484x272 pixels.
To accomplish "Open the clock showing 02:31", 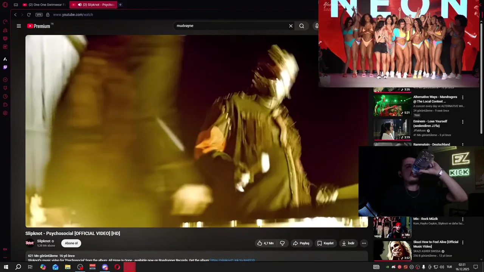I will click(x=462, y=267).
